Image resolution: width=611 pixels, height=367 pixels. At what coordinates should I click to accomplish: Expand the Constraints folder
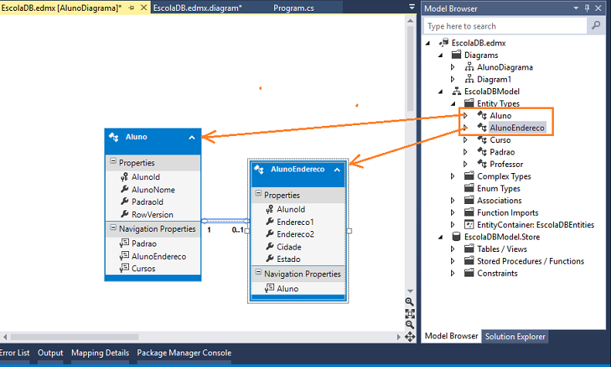pyautogui.click(x=453, y=273)
